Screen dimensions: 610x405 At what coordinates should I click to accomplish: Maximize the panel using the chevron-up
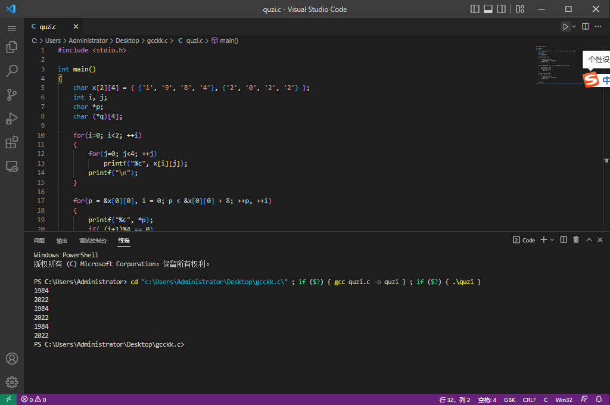589,240
